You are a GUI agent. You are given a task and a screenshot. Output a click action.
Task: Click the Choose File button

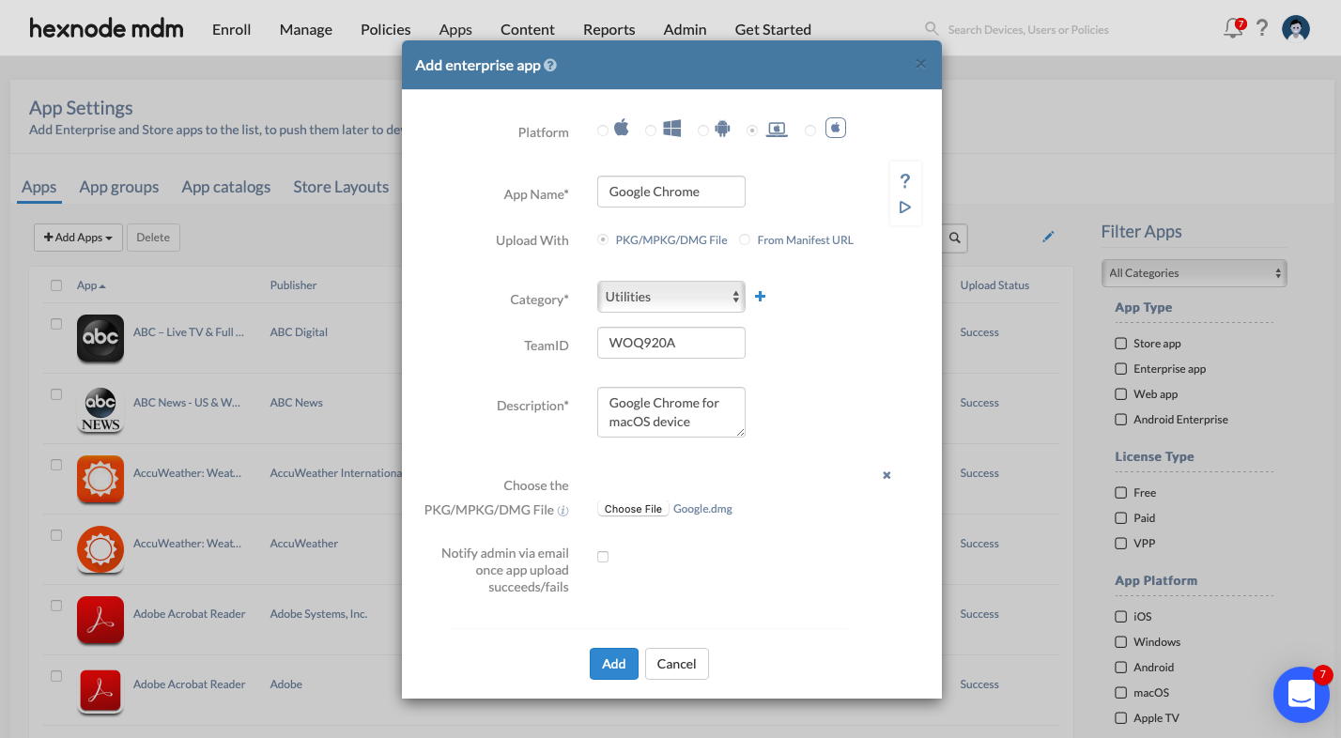coord(633,509)
